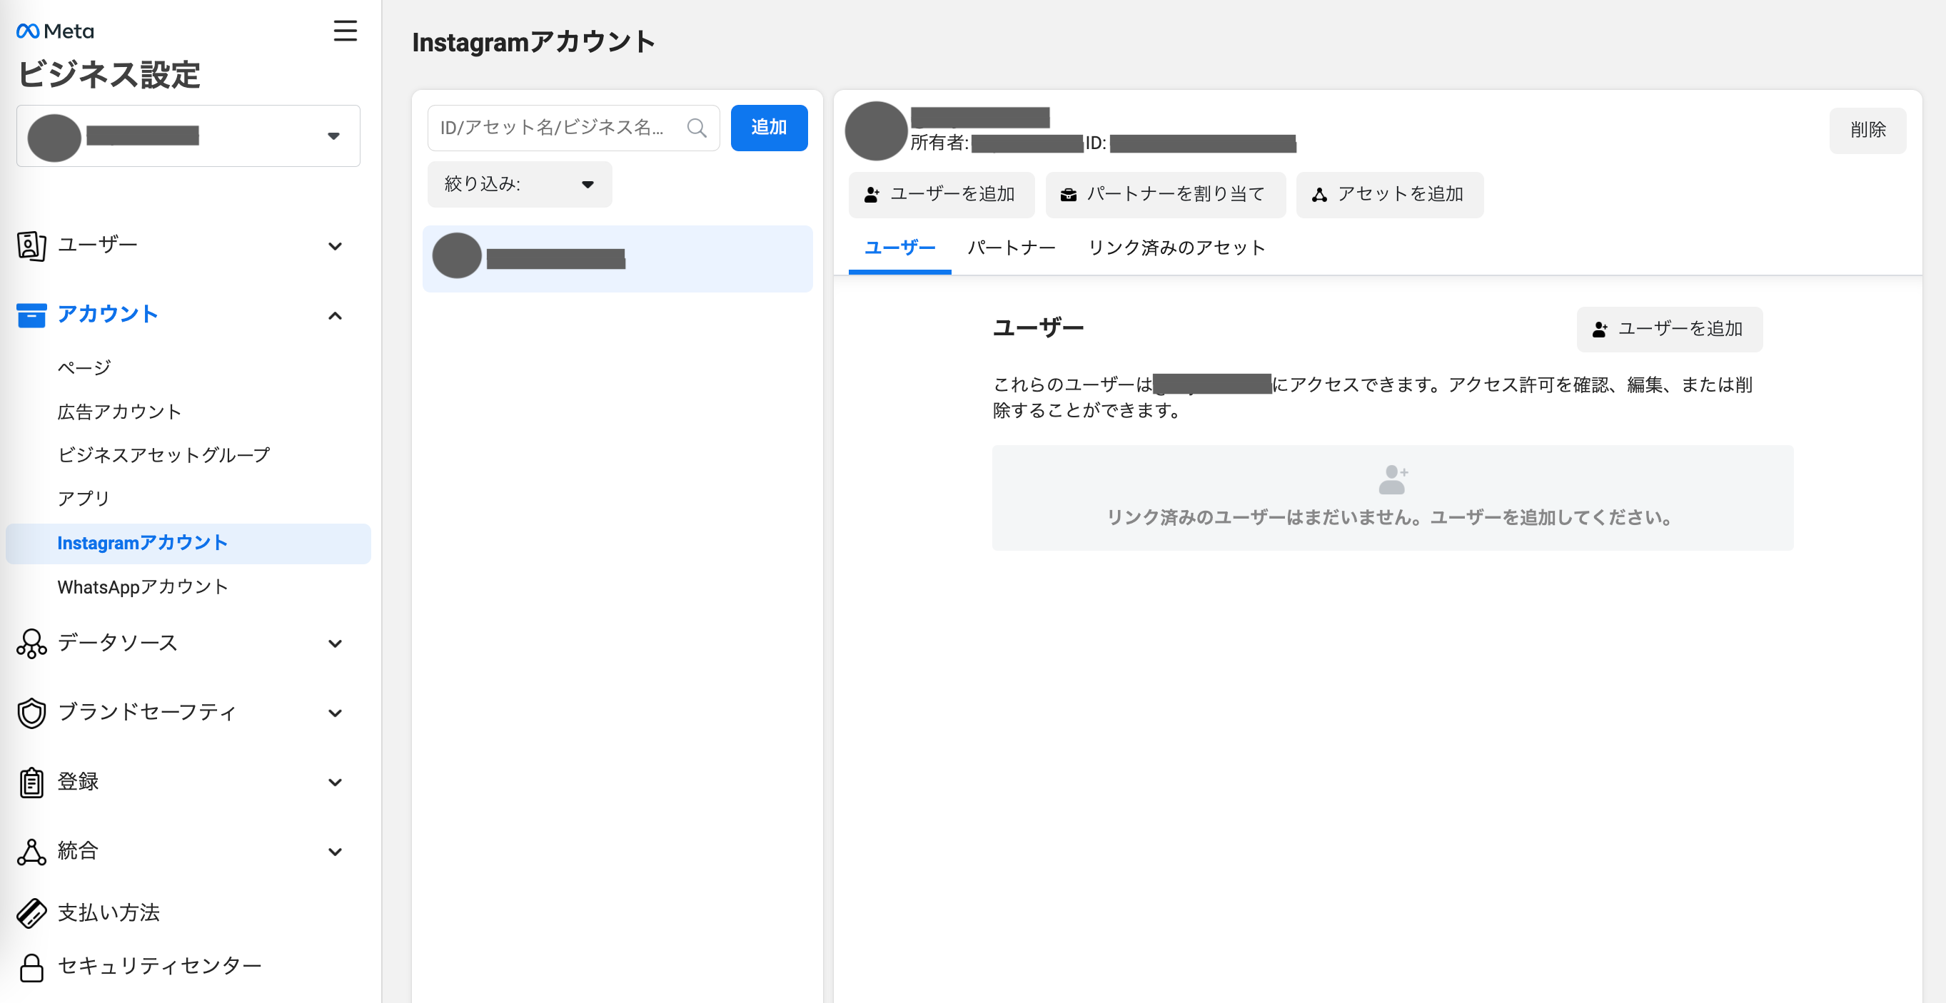Open ビジネスアセットグループ in the sidebar
Screen dimensions: 1946x1003
click(164, 455)
